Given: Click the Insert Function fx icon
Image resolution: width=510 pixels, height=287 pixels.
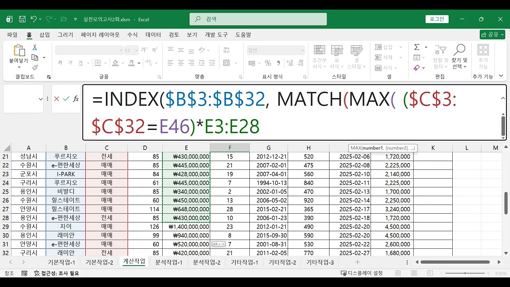Looking at the screenshot, I should 76,98.
